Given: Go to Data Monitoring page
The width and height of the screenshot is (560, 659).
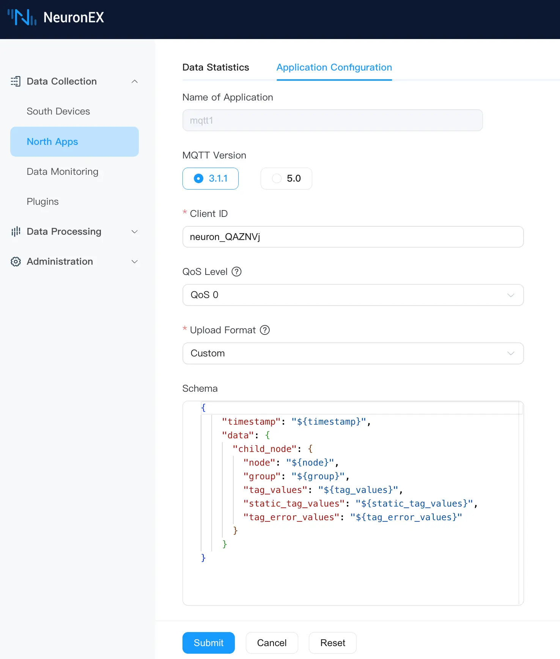Looking at the screenshot, I should point(63,172).
